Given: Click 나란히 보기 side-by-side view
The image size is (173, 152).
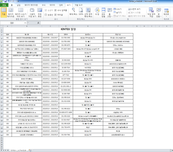Looking at the screenshot, I should tap(134, 9).
